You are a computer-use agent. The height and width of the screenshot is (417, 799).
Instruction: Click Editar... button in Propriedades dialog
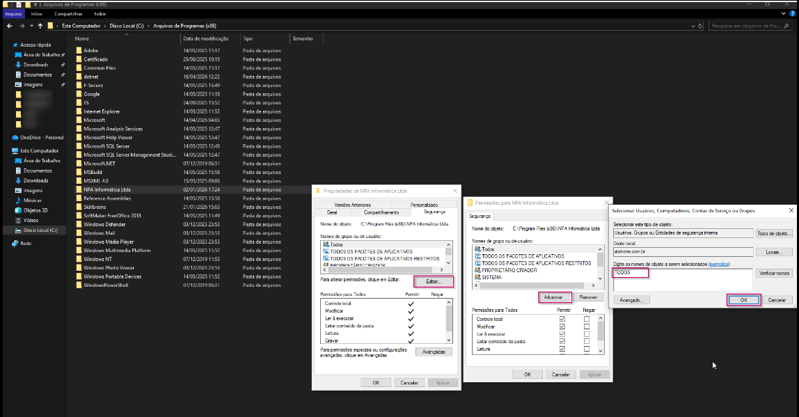[434, 281]
